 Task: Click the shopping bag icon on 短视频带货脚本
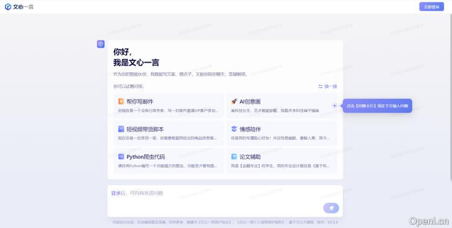click(121, 129)
